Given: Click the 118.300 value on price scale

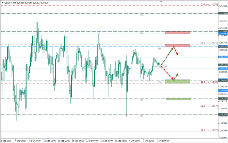Looking at the screenshot, I should click(x=223, y=130).
